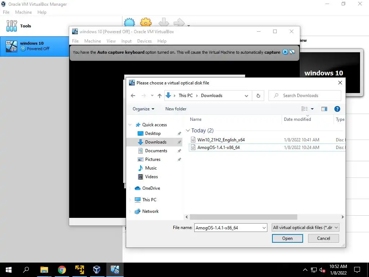The width and height of the screenshot is (369, 277).
Task: Click the horizontal scrollbar right arrow
Action: point(342,217)
